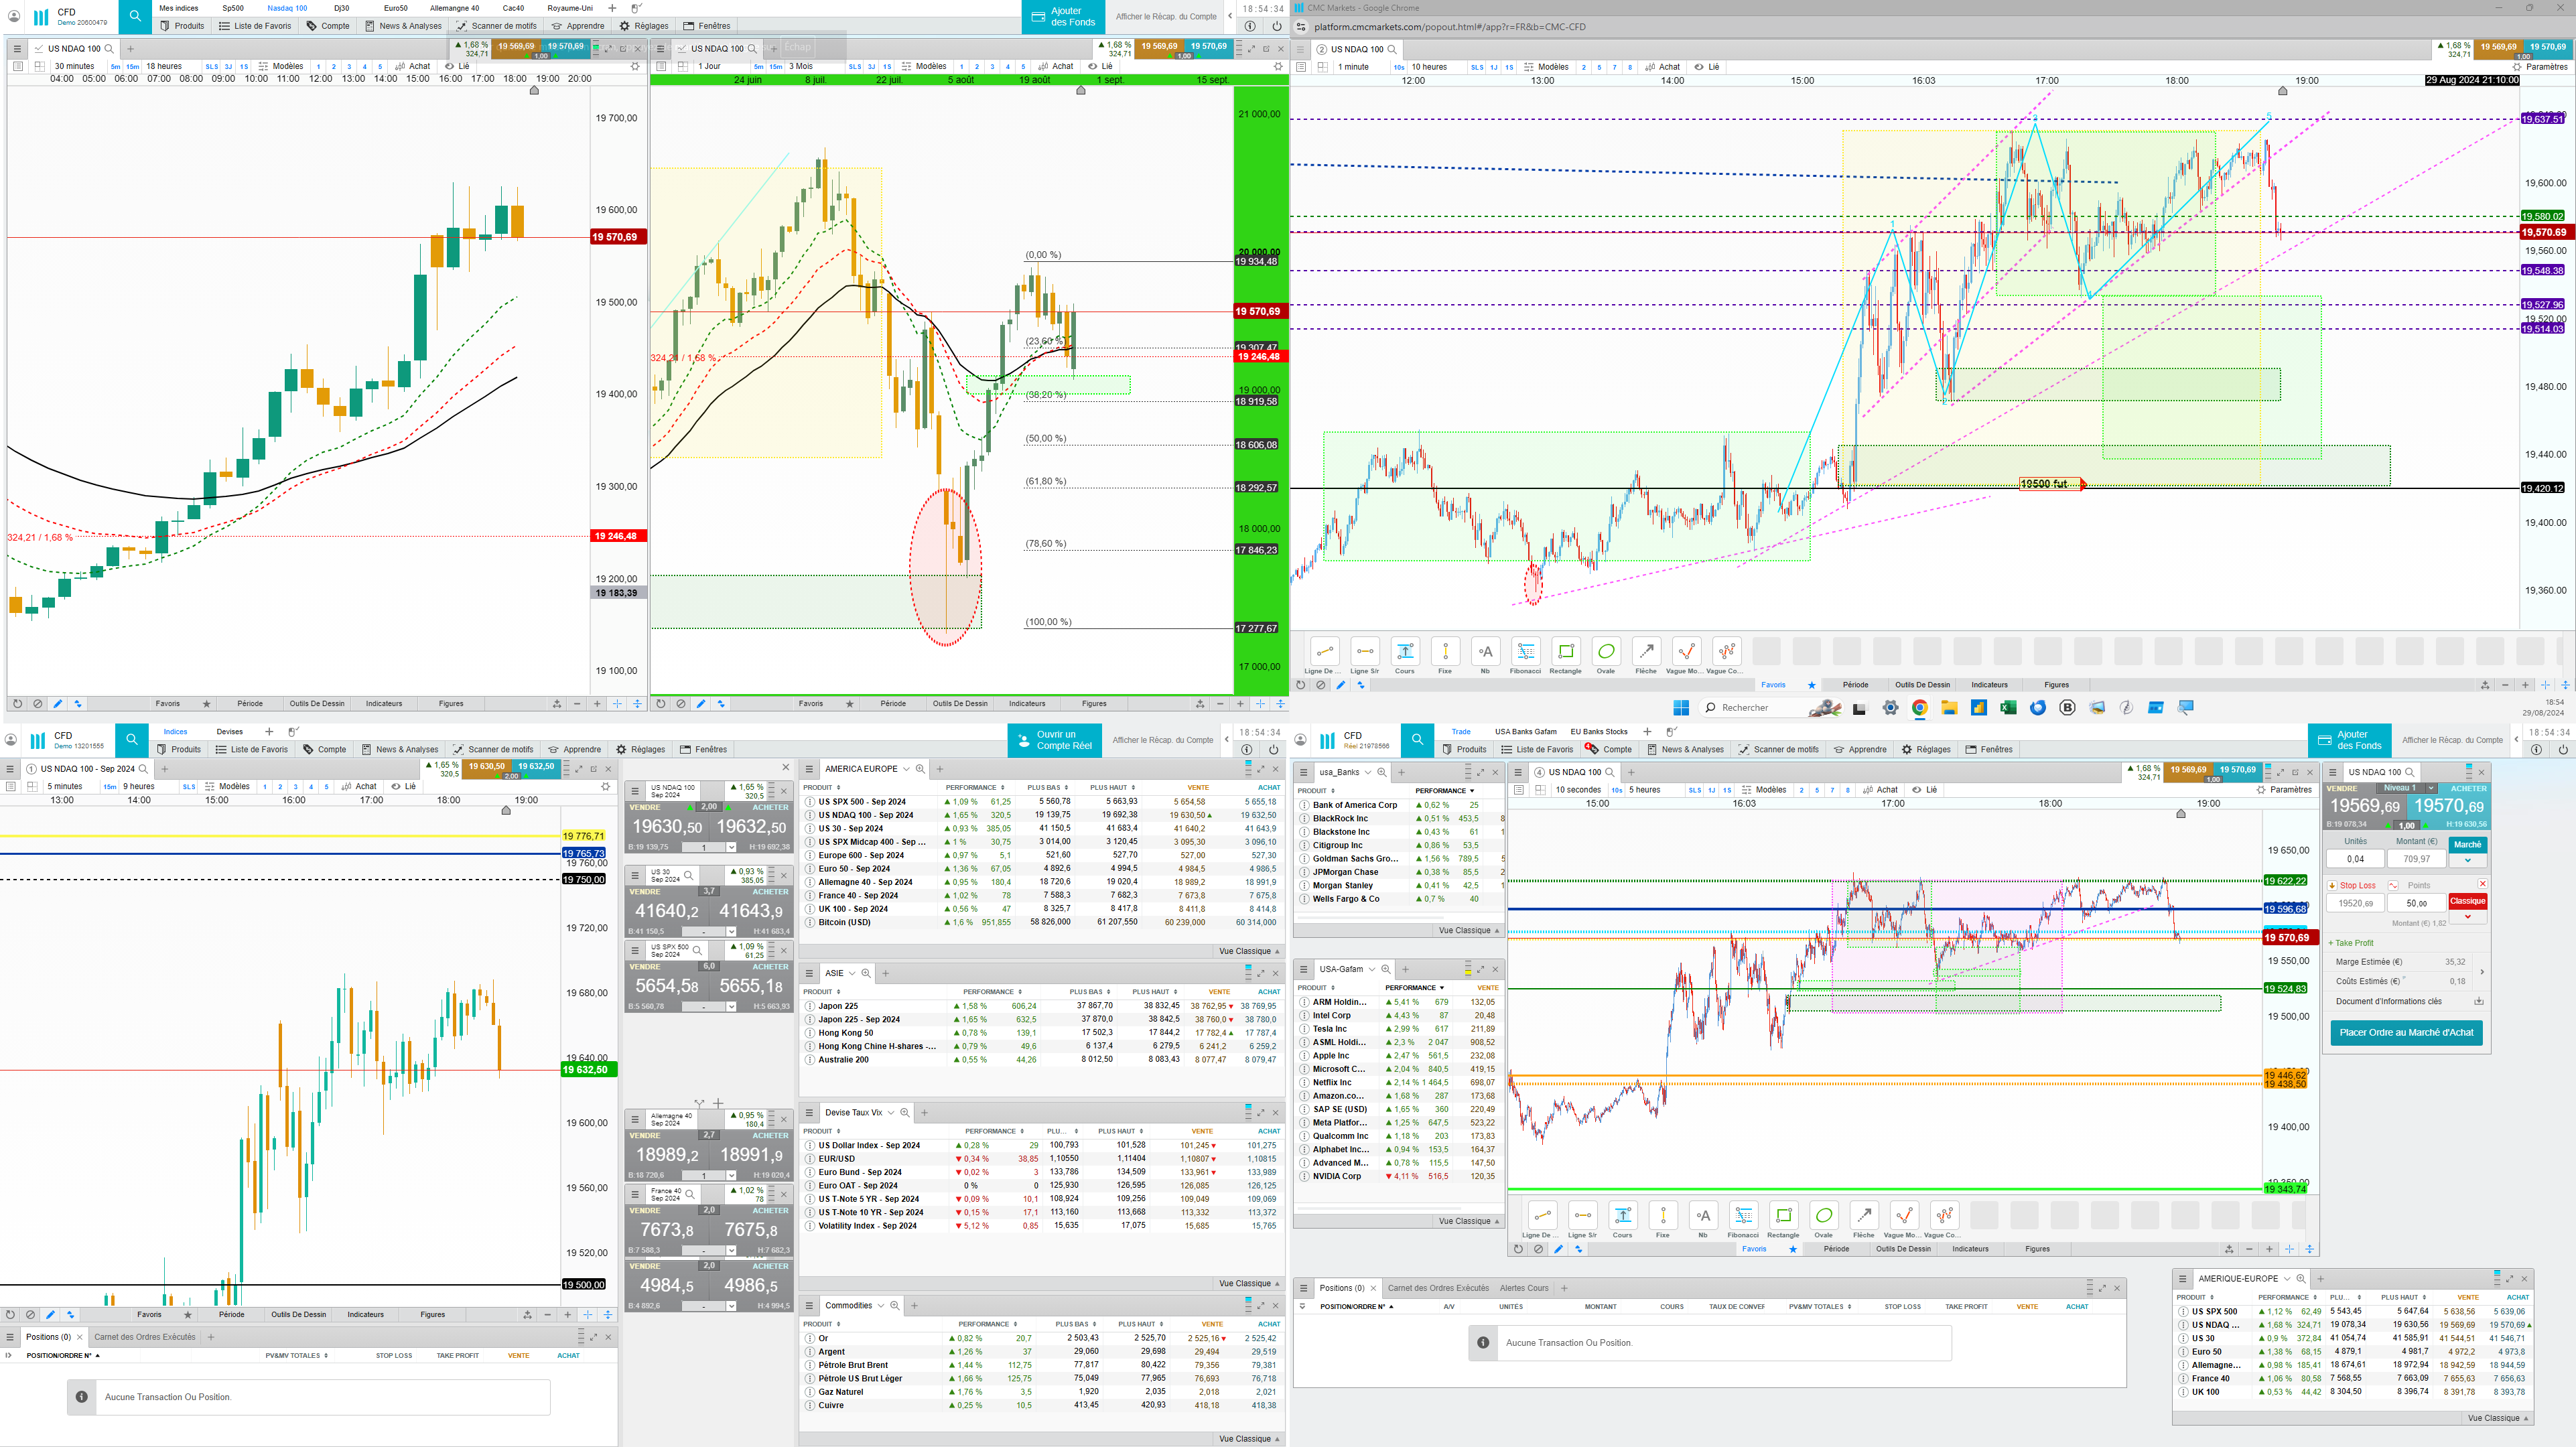2576x1447 pixels.
Task: Pick the Flèche arrow tool in top-right chart
Action: coord(1646,652)
